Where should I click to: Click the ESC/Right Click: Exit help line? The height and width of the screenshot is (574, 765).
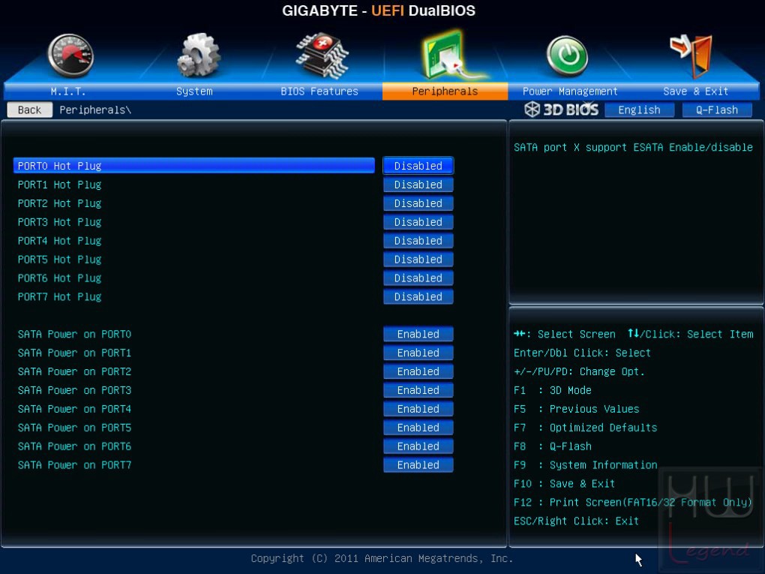coord(576,521)
